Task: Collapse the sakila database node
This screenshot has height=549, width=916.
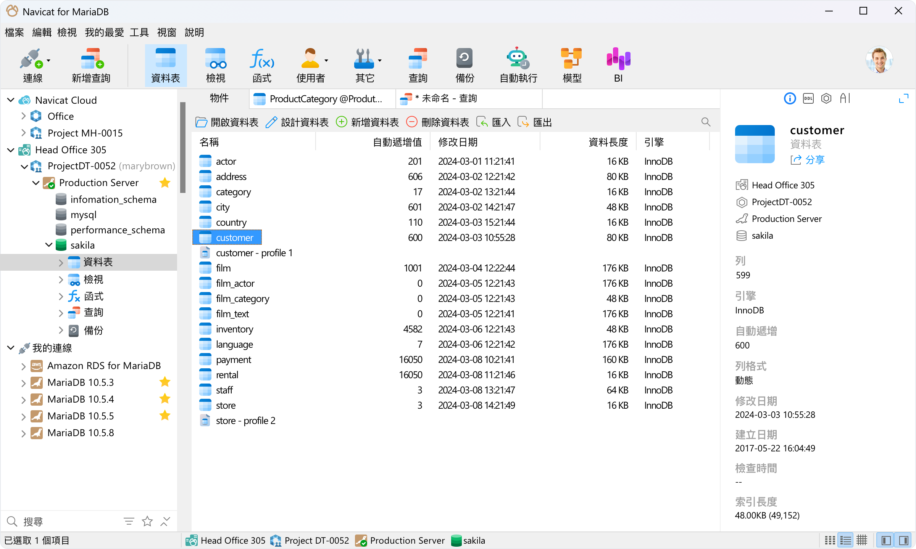Action: pyautogui.click(x=49, y=245)
